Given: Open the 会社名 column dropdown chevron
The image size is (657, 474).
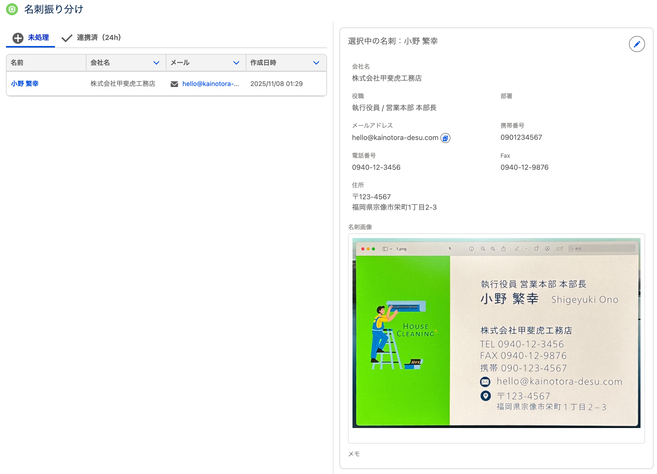Looking at the screenshot, I should 156,63.
